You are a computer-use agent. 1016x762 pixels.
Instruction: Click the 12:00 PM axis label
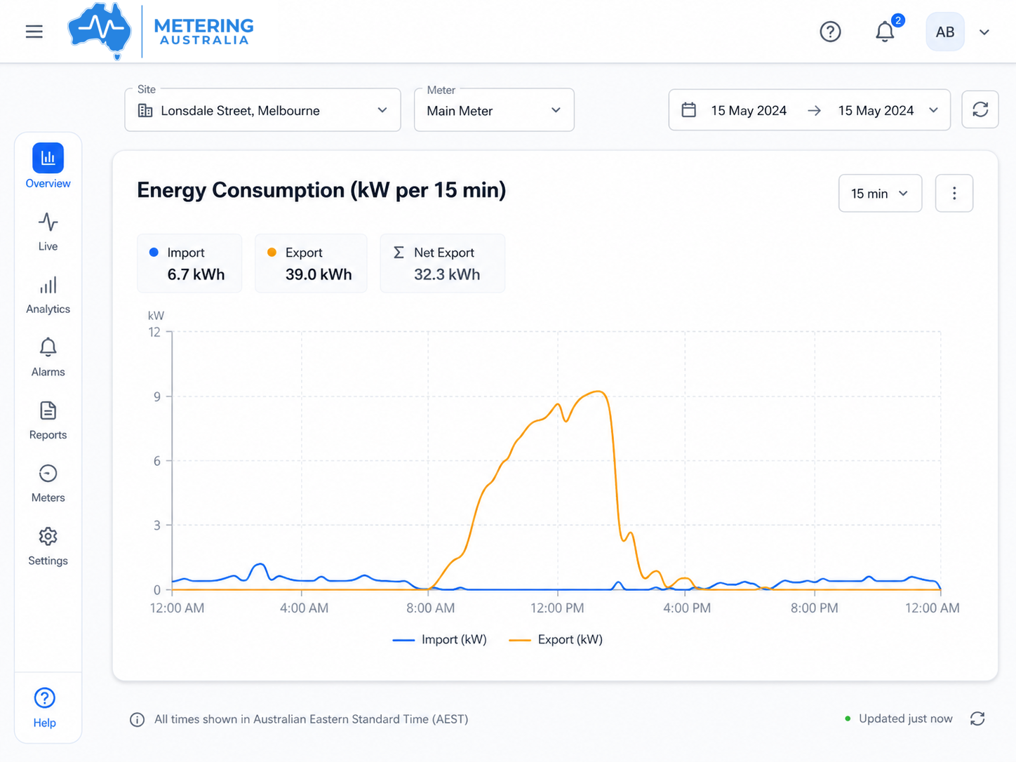[x=557, y=608]
